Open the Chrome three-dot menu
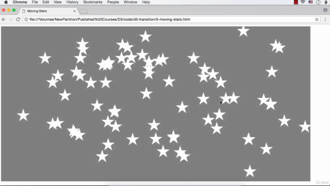Screen dimensions: 330x186 coord(325,20)
